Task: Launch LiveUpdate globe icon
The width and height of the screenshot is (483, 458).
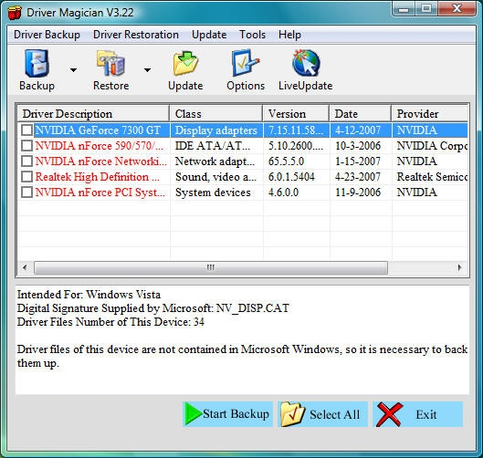Action: (306, 63)
